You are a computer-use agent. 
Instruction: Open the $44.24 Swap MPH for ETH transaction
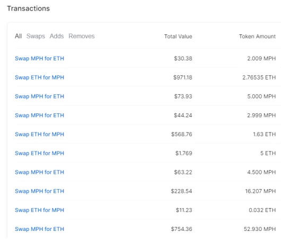39,115
